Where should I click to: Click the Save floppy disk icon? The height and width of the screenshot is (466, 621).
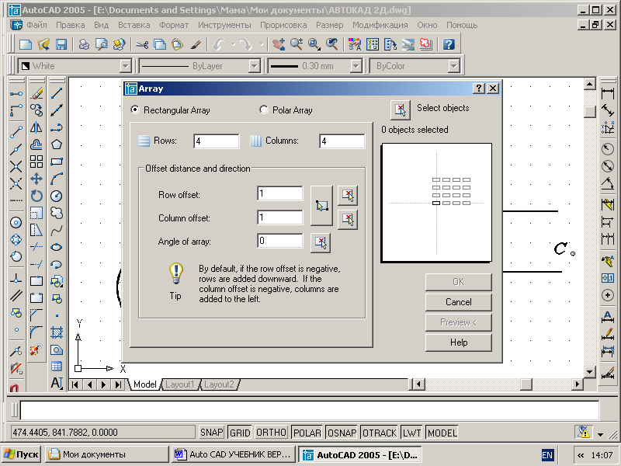click(61, 44)
